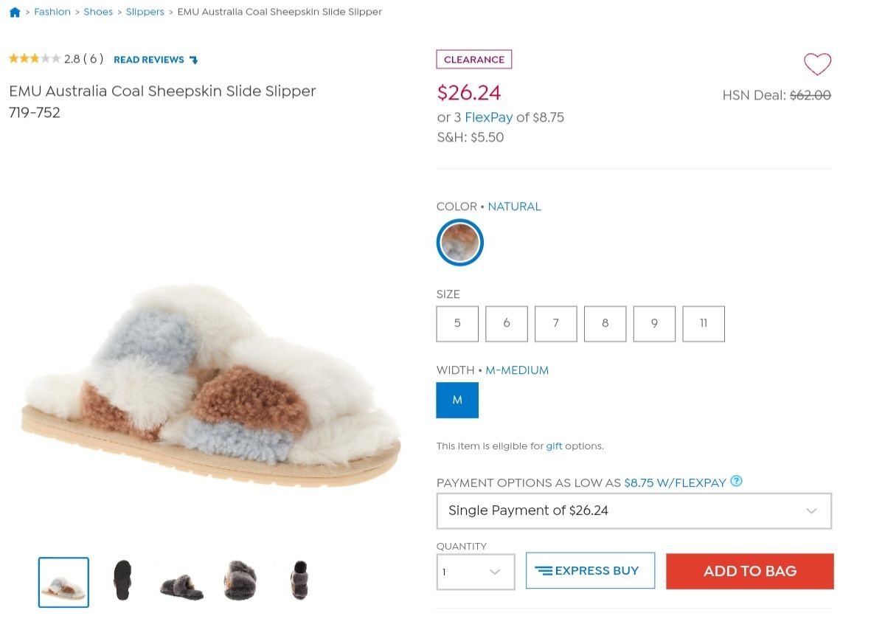Open the Single Payment options dropdown
Screen dimensions: 885x627
point(634,510)
